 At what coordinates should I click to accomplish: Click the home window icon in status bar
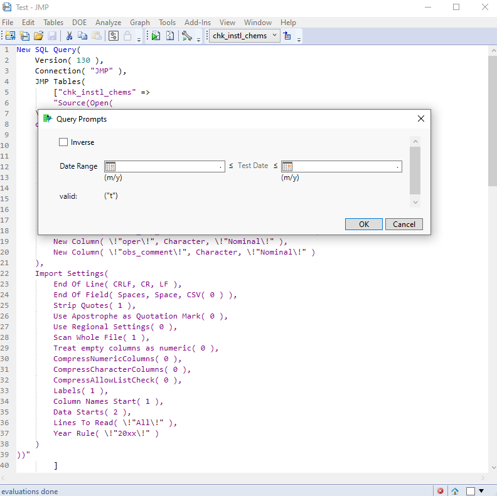pos(455,491)
